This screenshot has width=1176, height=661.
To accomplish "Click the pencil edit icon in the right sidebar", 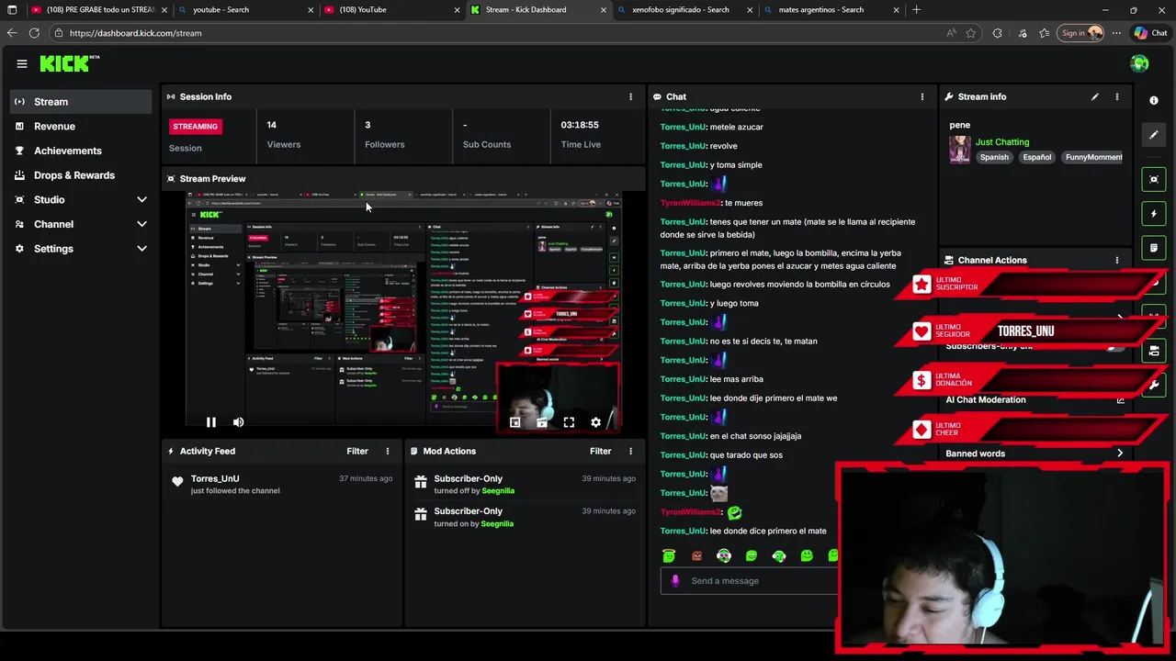I will pos(1154,135).
